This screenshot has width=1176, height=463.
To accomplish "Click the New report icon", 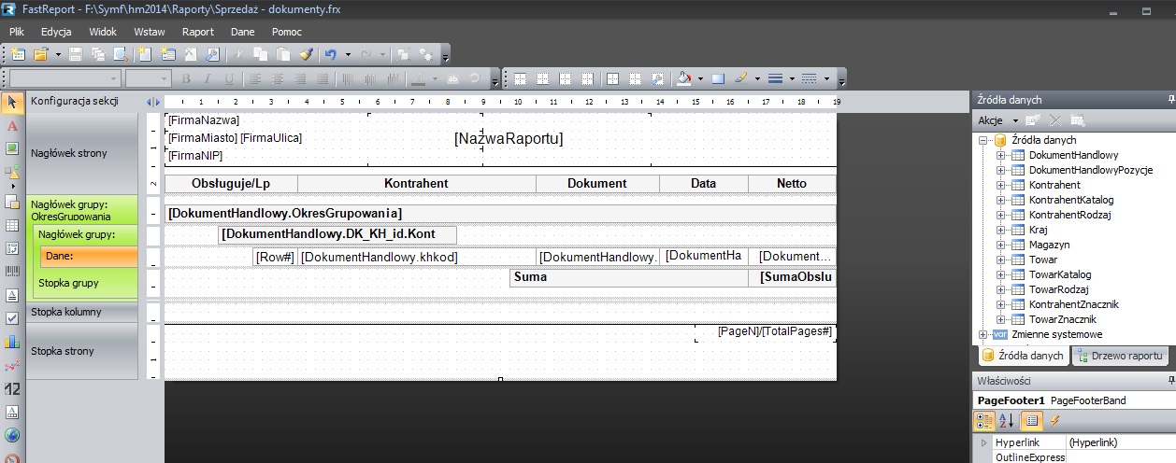I will coord(18,54).
